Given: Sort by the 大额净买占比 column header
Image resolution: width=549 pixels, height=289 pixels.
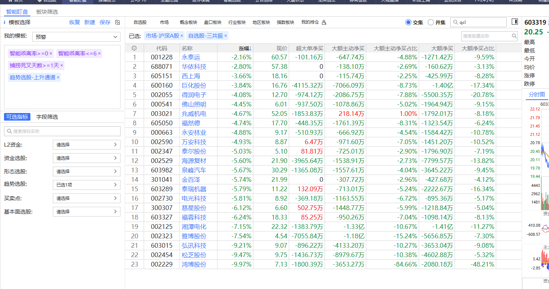Looking at the screenshot, I should [478, 48].
